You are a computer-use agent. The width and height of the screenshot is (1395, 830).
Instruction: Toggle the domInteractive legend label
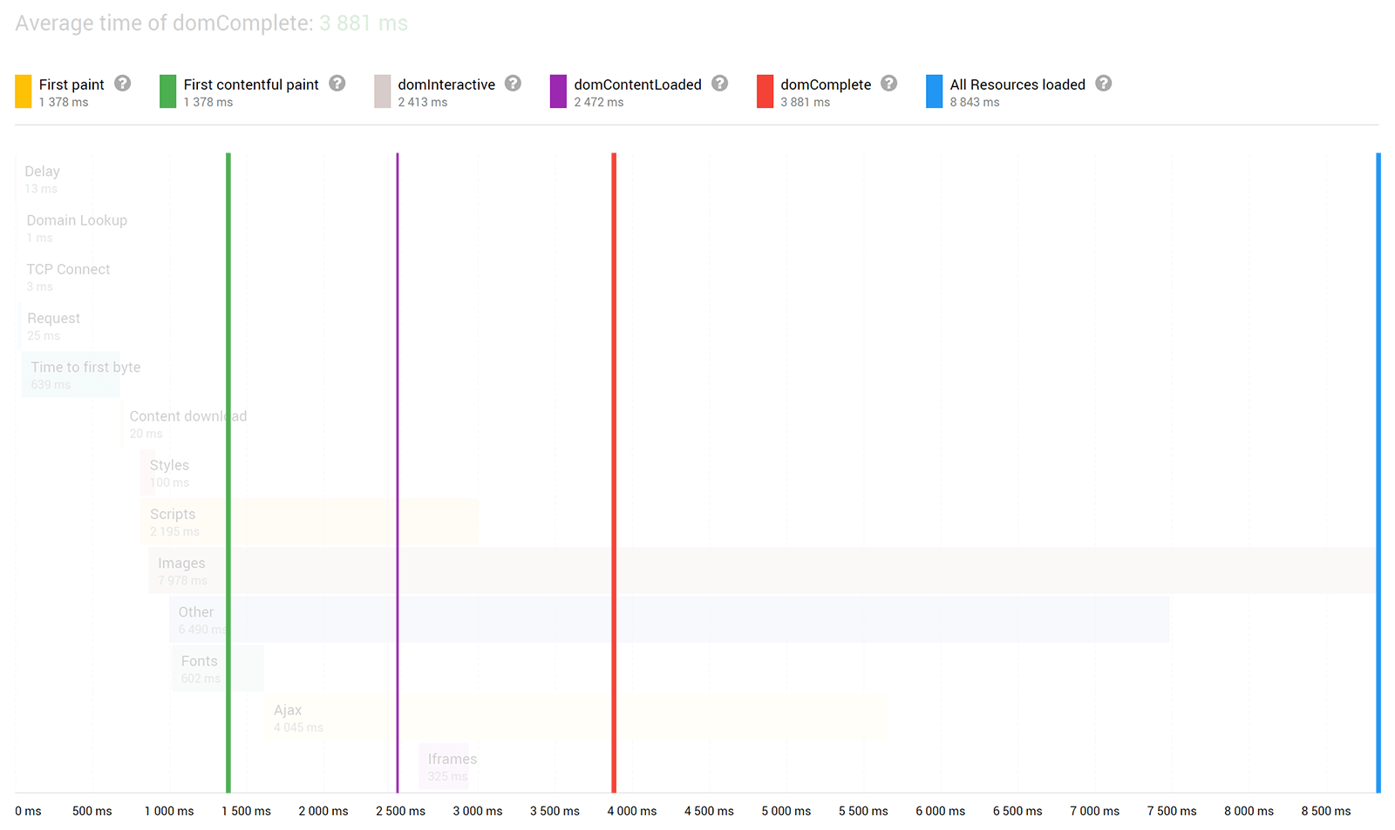[x=446, y=84]
